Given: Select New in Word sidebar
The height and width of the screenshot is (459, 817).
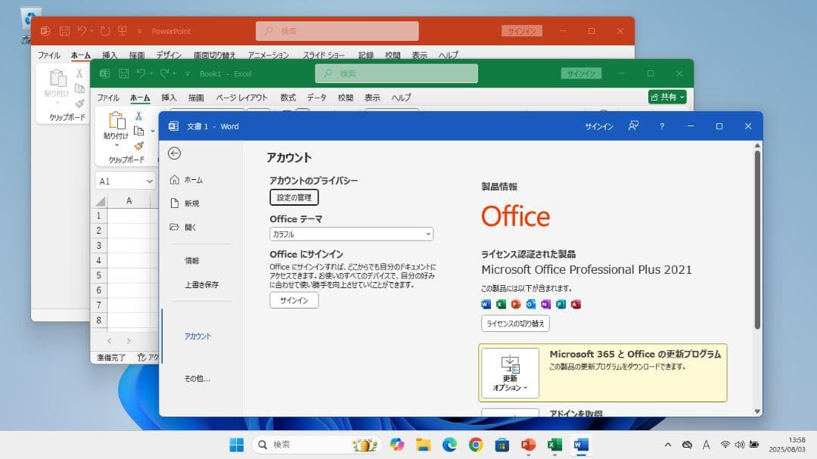Looking at the screenshot, I should tap(185, 203).
